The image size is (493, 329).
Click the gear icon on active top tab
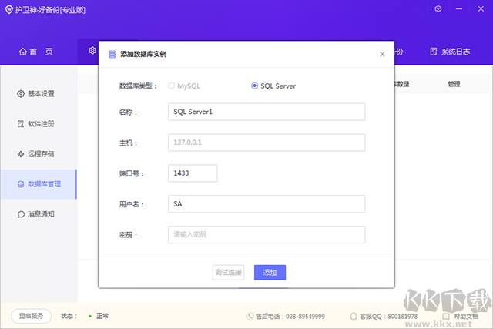(92, 50)
